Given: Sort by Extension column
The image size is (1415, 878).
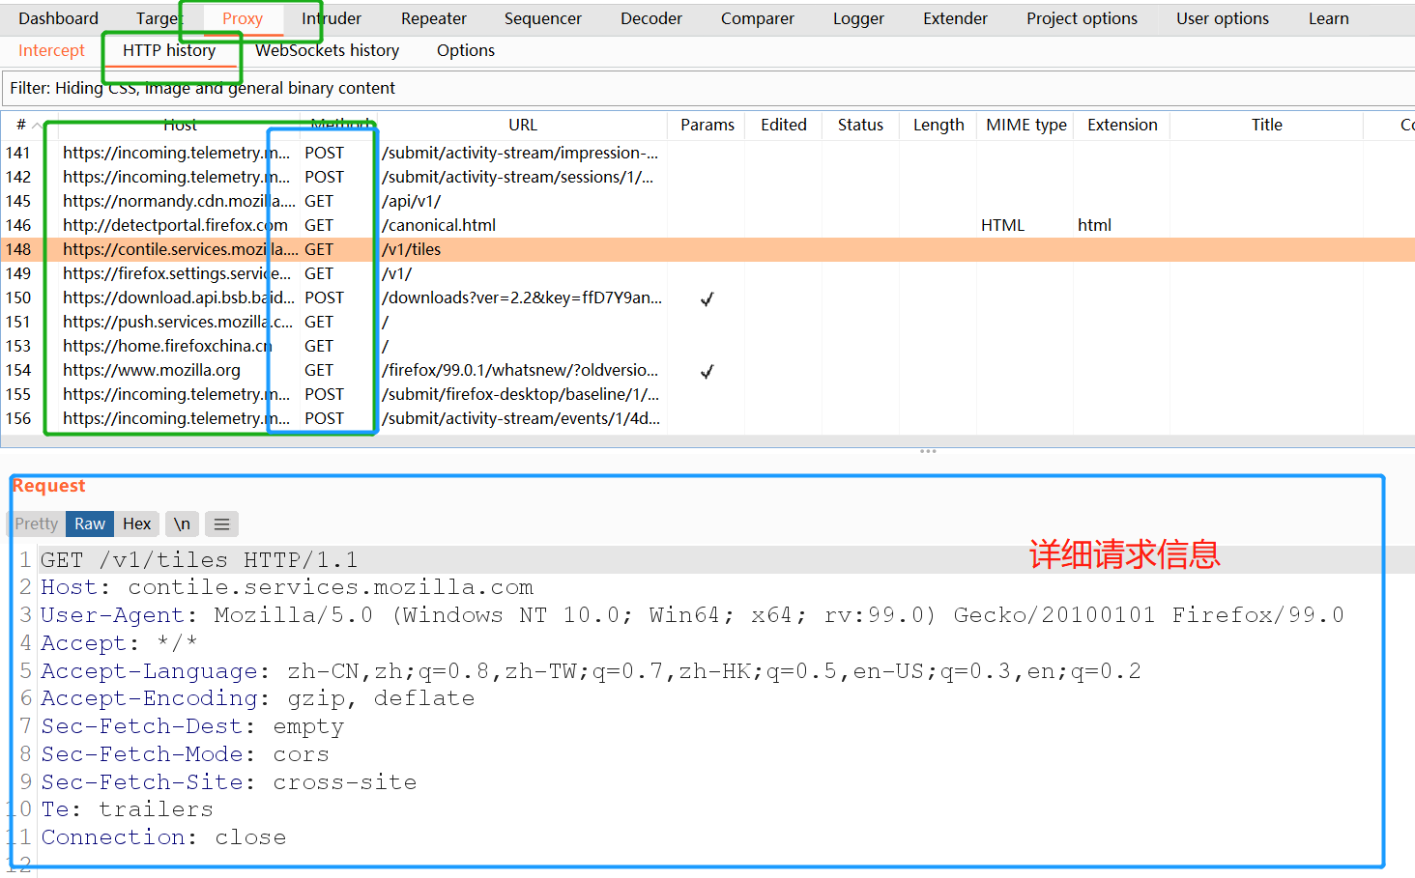Looking at the screenshot, I should coord(1122,125).
